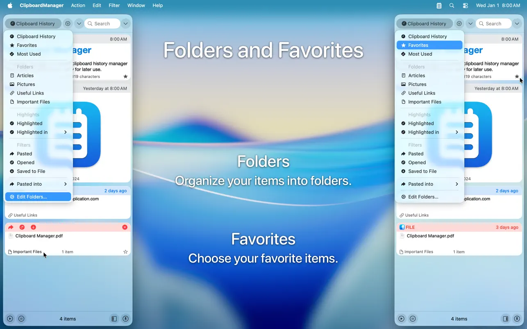Screen dimensions: 527x329
Task: Click the red re-copy circular arrow icon
Action: (x=22, y=227)
